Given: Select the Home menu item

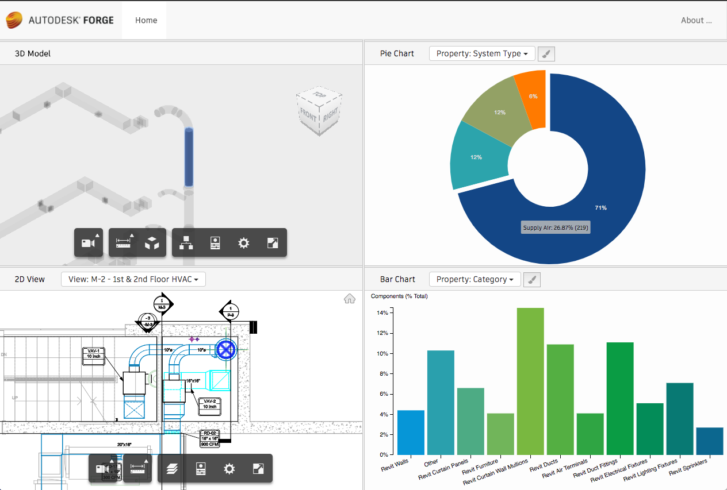Looking at the screenshot, I should pos(146,20).
